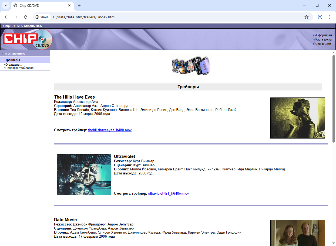
Task: Open a new browser tab
Action: click(79, 5)
